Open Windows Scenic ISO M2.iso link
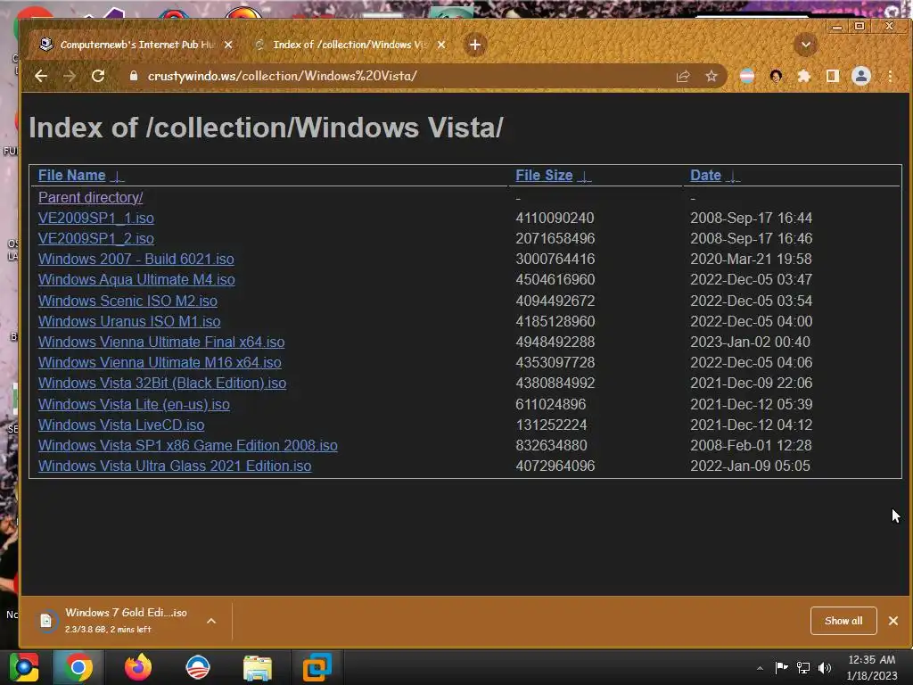The width and height of the screenshot is (913, 685). click(x=127, y=301)
